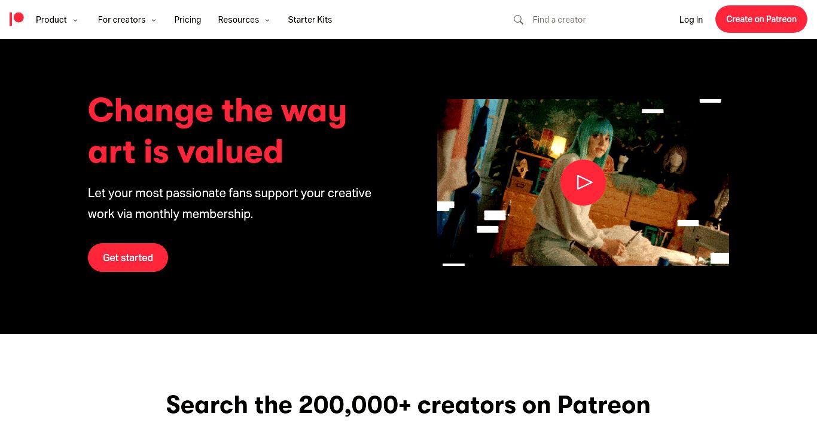817x441 pixels.
Task: Open the Starter Kits link
Action: click(310, 20)
